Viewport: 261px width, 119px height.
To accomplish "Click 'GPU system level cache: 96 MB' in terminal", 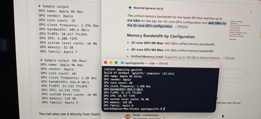I will [126, 99].
